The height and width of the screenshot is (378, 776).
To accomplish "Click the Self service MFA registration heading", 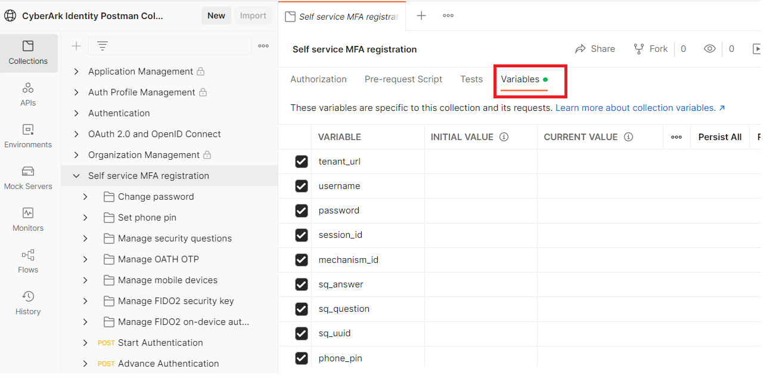I will point(355,49).
